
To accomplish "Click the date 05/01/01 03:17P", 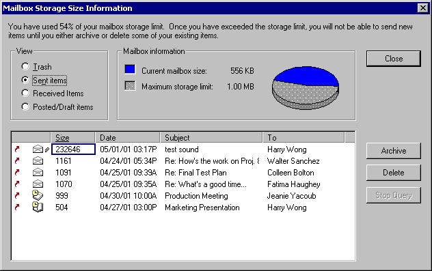I will point(129,149).
